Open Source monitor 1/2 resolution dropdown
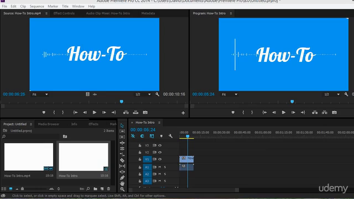Viewport: 354px width, 199px height. point(143,95)
